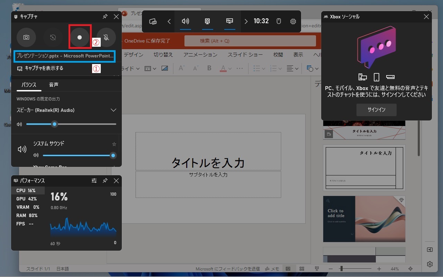Show more Game Bar widgets with right chevron
The height and width of the screenshot is (277, 443).
[x=246, y=21]
